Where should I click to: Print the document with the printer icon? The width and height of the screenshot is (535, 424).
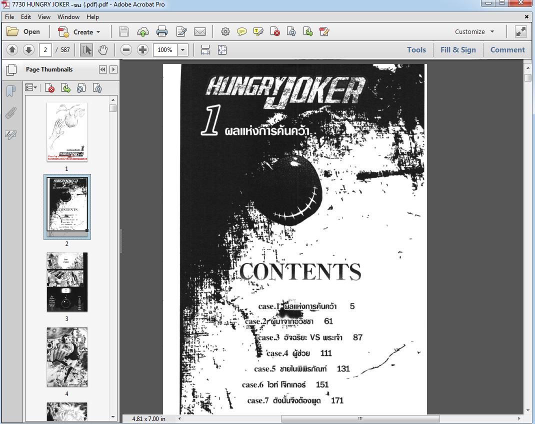tap(161, 31)
